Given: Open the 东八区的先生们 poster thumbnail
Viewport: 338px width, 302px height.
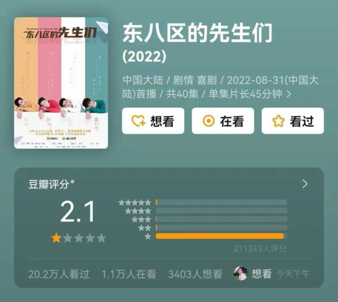Looking at the screenshot, I should point(61,83).
